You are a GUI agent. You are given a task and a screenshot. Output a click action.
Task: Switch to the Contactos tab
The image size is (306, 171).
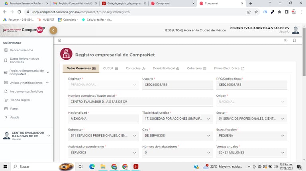[x=135, y=68]
